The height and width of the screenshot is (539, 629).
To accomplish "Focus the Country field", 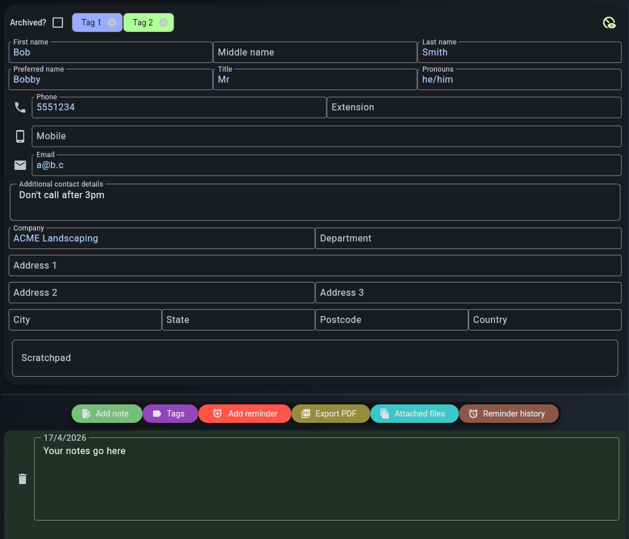I will point(545,320).
